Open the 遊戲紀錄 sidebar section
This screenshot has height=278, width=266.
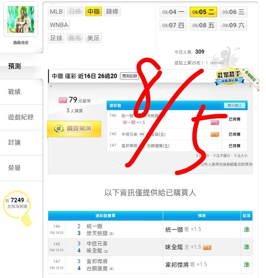click(21, 117)
